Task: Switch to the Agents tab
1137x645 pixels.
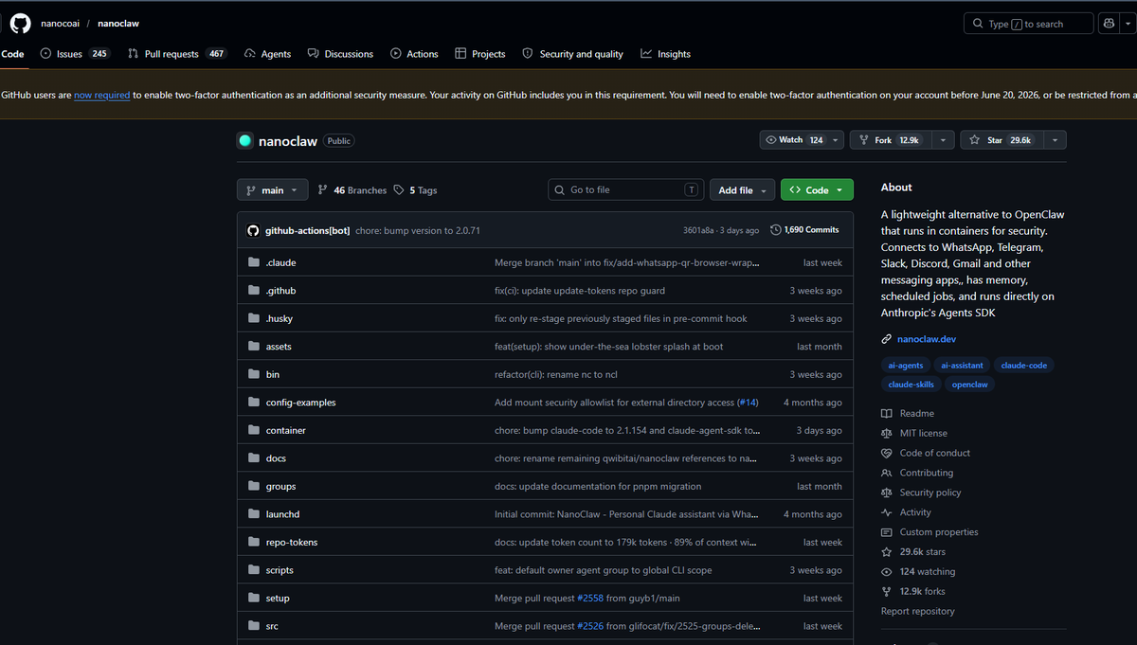Action: click(x=267, y=54)
